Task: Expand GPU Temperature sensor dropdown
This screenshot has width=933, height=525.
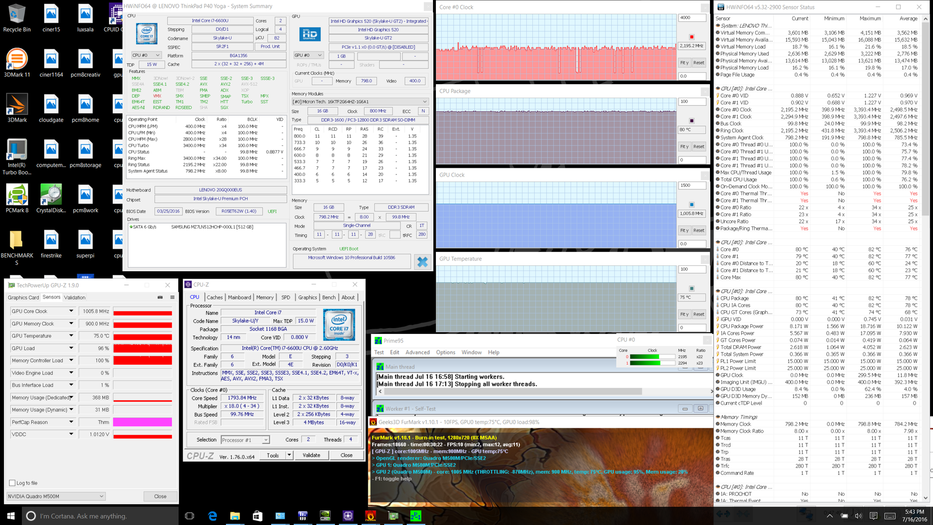Action: click(x=71, y=336)
